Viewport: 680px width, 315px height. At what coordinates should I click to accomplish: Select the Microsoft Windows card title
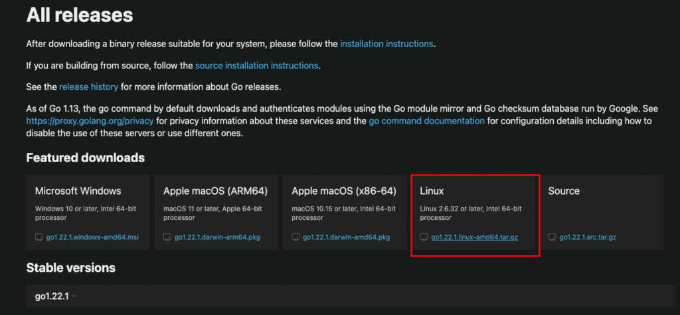pos(78,191)
